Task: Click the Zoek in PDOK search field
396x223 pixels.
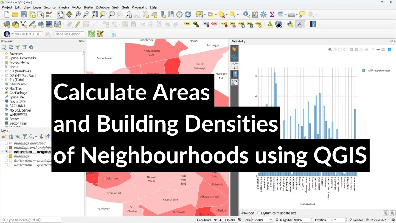Action: pyautogui.click(x=28, y=34)
